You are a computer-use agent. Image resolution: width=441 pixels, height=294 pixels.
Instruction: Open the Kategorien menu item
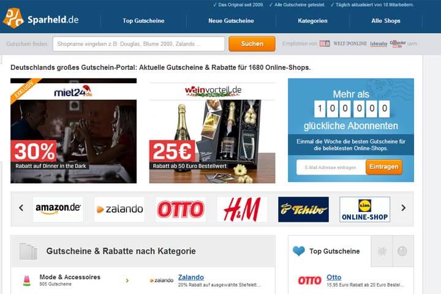(312, 21)
